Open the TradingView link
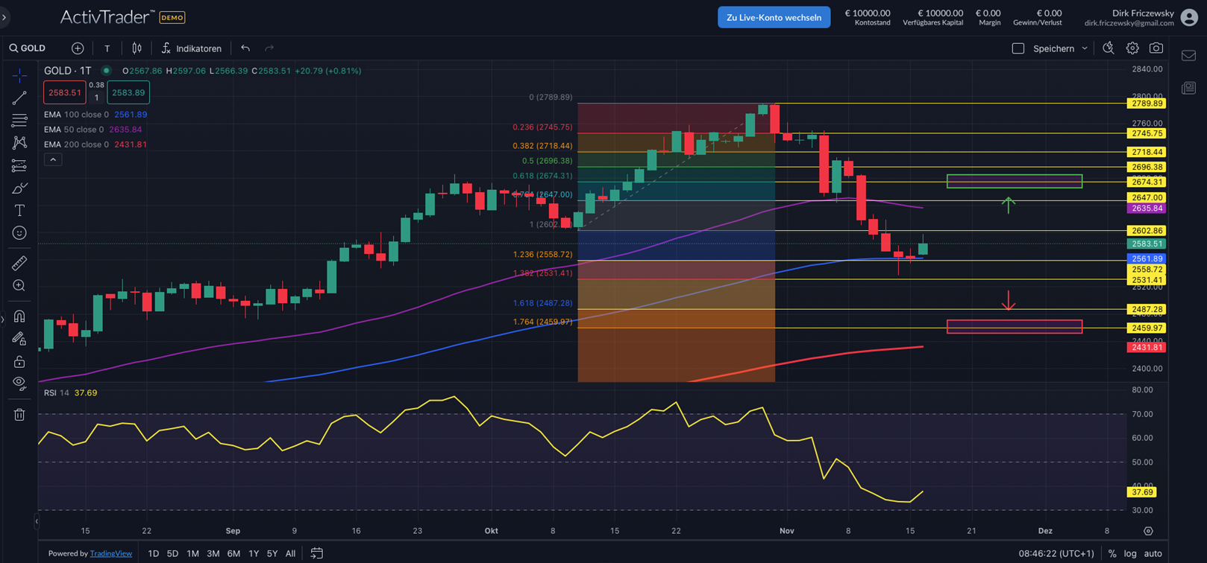1207x563 pixels. click(110, 553)
